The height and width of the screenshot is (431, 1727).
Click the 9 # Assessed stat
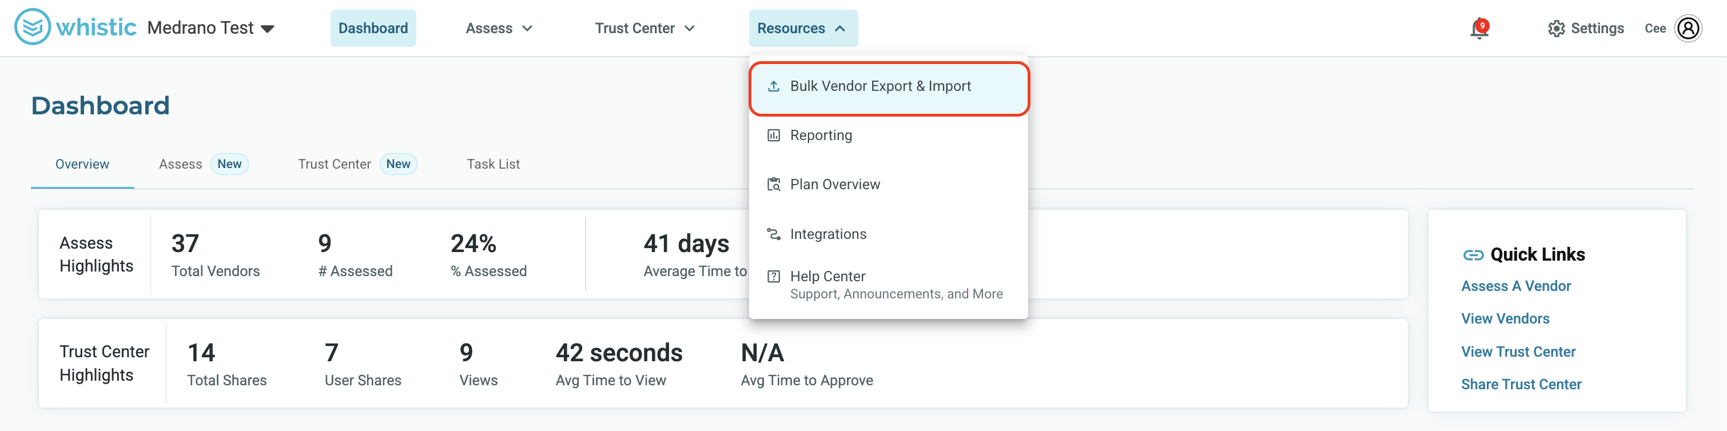coord(355,255)
